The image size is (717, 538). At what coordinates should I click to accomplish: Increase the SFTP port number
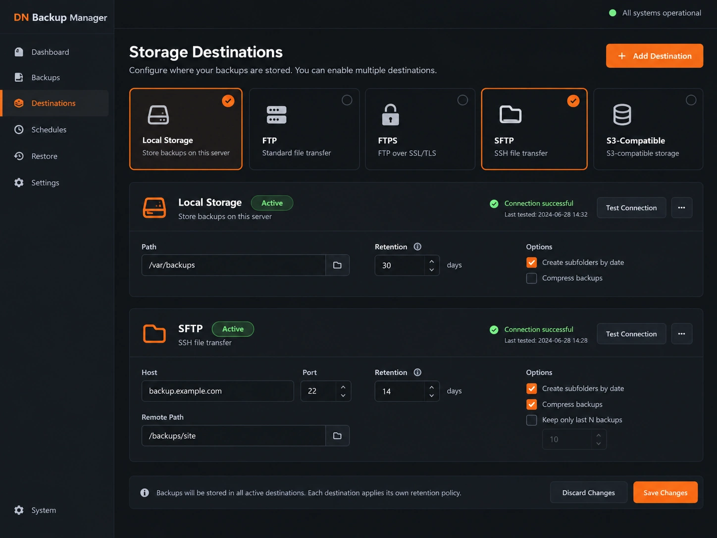tap(343, 387)
